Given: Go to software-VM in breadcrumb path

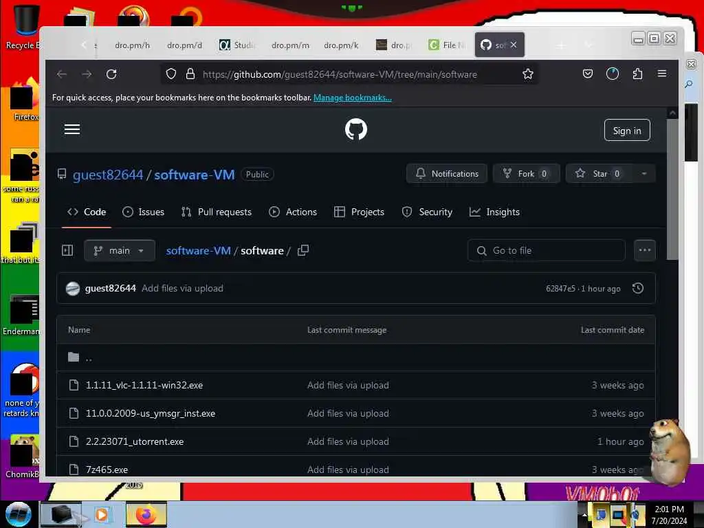Looking at the screenshot, I should click(x=199, y=250).
